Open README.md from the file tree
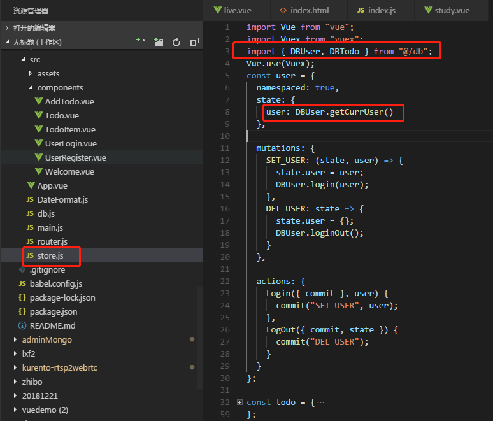The width and height of the screenshot is (493, 421). 52,326
